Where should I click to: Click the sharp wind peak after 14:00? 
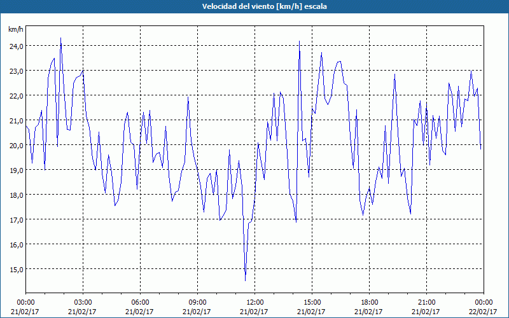click(299, 41)
